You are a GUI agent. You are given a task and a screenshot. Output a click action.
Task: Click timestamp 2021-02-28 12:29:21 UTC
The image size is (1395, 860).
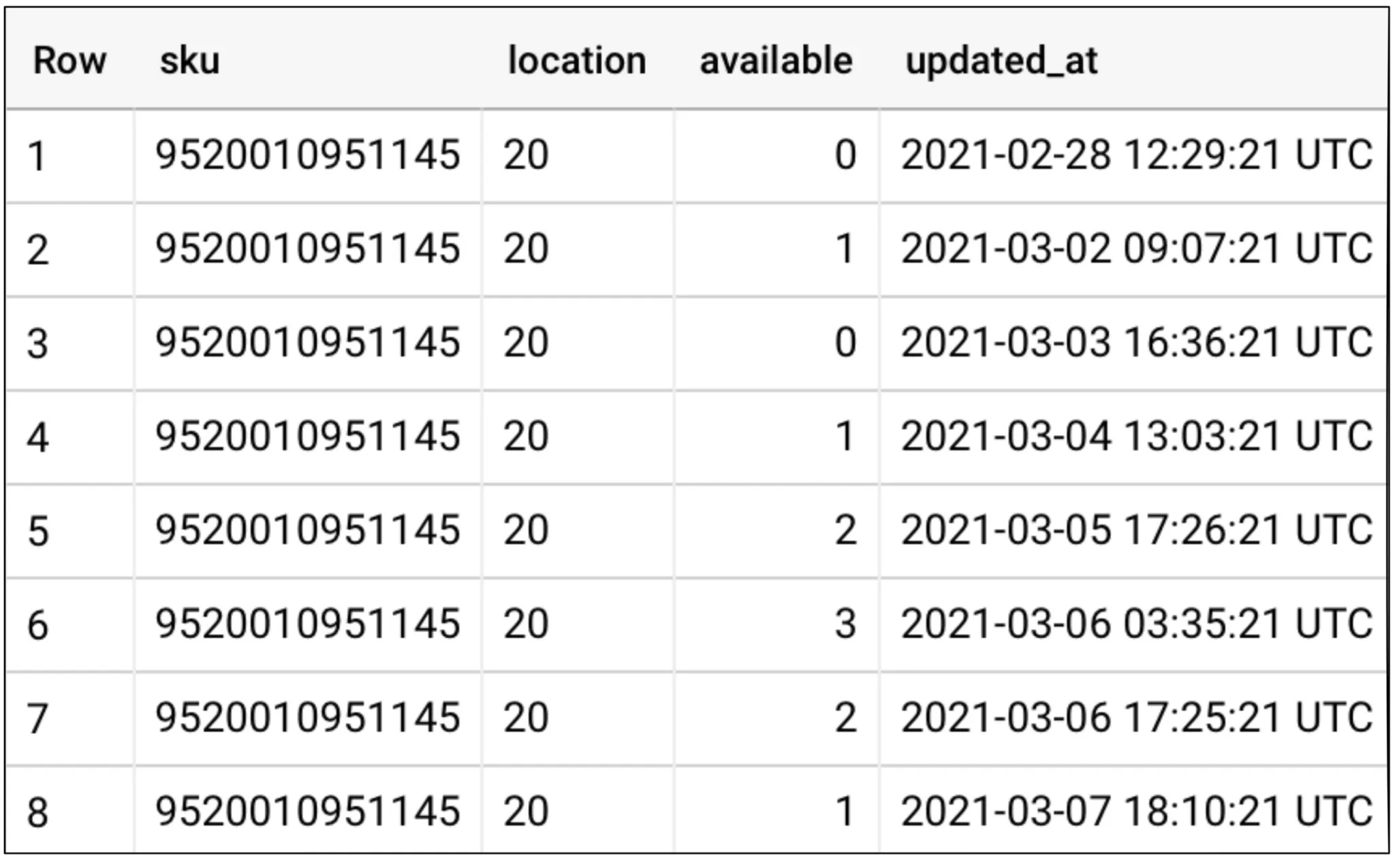[1136, 155]
